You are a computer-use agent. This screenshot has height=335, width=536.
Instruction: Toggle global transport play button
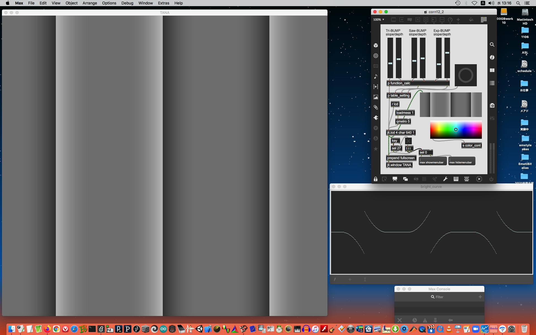pyautogui.click(x=479, y=179)
